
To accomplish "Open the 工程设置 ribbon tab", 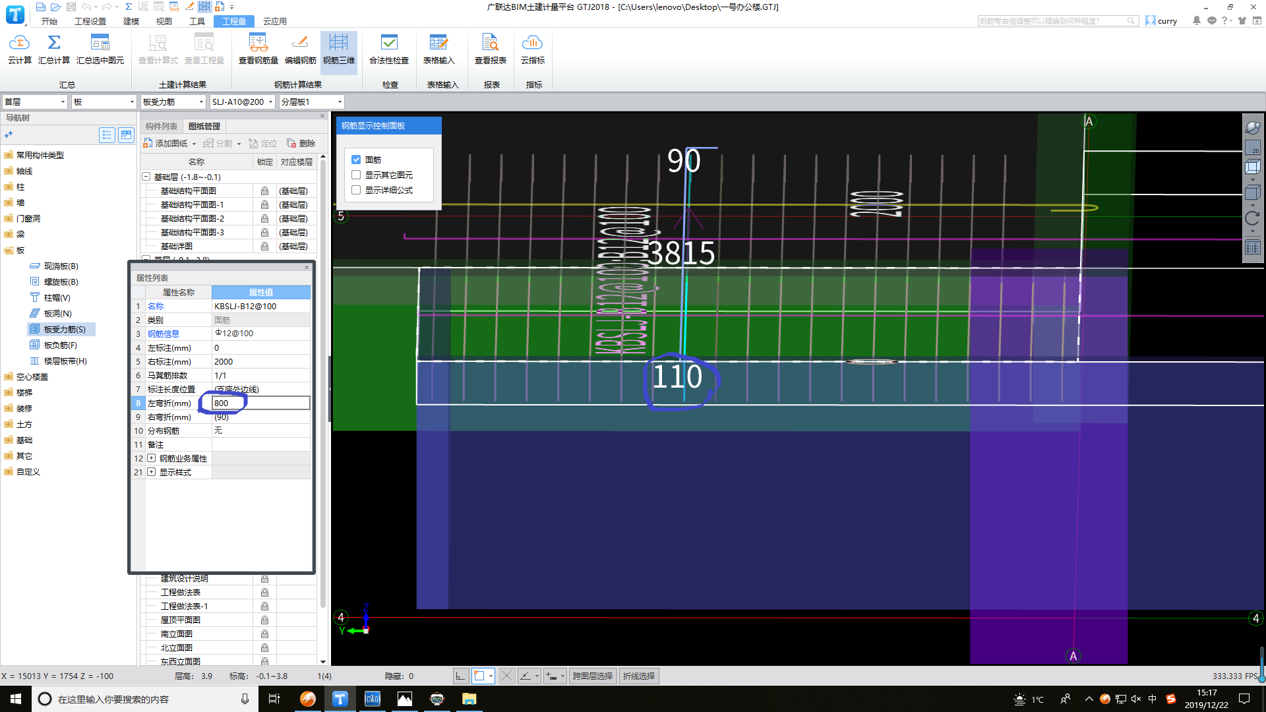I will 90,21.
